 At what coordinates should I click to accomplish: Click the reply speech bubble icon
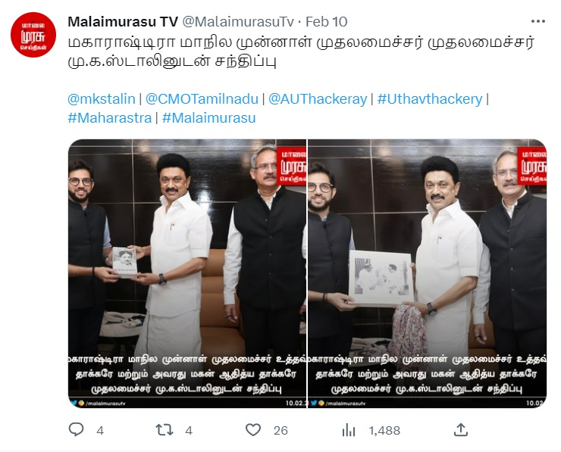coord(76,429)
